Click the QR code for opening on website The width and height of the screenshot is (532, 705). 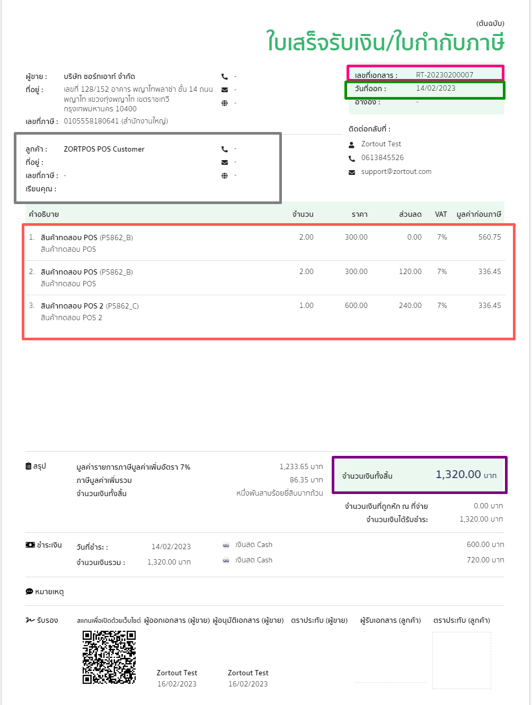[109, 657]
